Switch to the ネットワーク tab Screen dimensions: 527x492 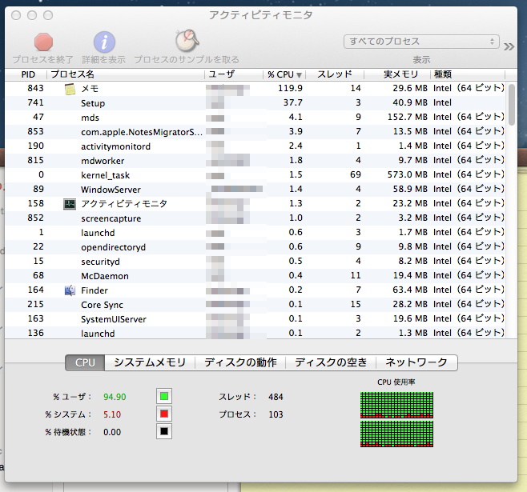point(416,362)
